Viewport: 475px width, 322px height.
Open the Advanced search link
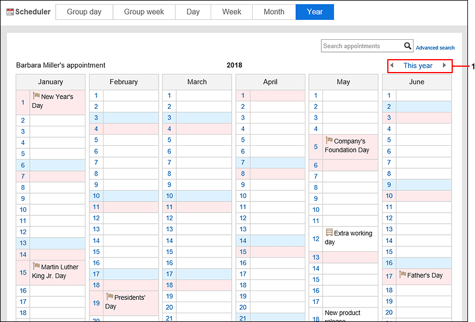coord(435,47)
